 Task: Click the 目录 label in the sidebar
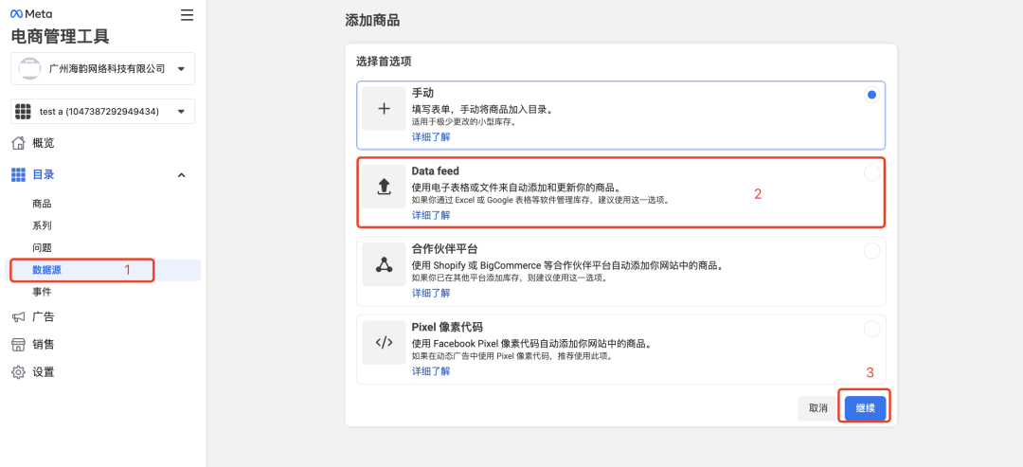tap(43, 175)
